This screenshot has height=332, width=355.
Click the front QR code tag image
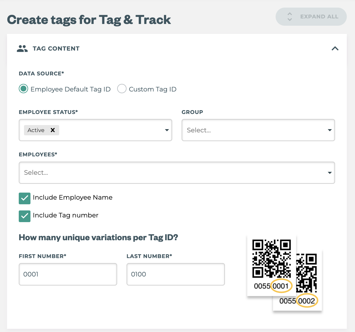pyautogui.click(x=272, y=259)
